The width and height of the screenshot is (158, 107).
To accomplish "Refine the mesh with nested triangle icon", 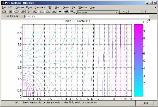I will [54, 12].
